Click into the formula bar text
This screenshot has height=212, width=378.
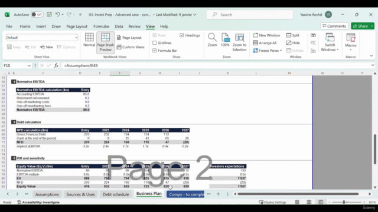click(216, 65)
